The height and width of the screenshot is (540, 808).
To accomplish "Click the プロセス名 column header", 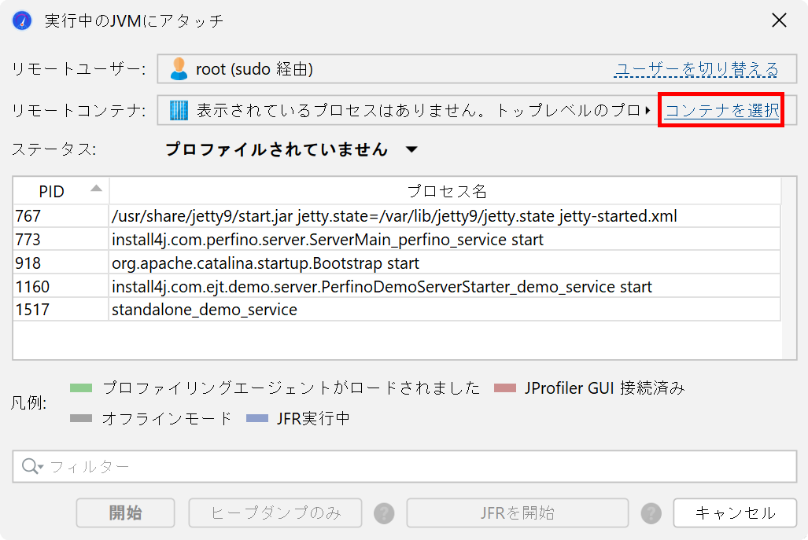I will (446, 191).
